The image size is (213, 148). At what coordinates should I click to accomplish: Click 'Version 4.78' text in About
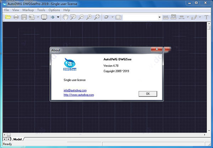tap(111, 66)
